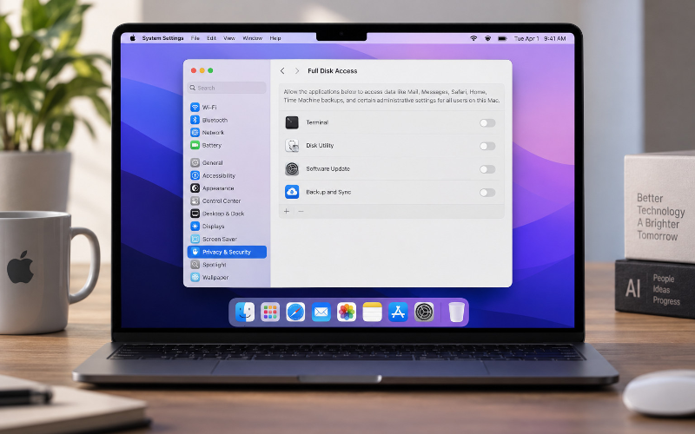The width and height of the screenshot is (695, 434).
Task: Enable Backup and Sync disk access
Action: click(x=487, y=192)
